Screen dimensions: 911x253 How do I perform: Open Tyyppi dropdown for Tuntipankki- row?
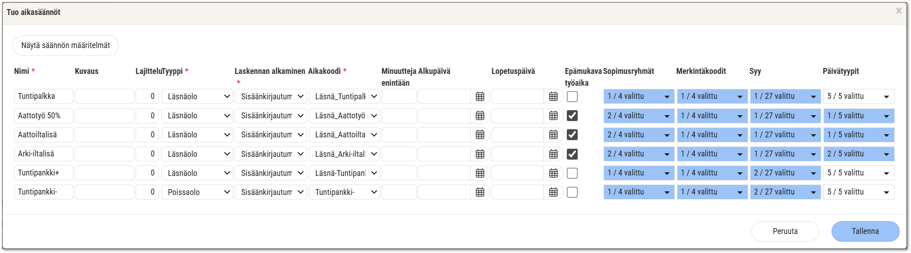(x=197, y=192)
